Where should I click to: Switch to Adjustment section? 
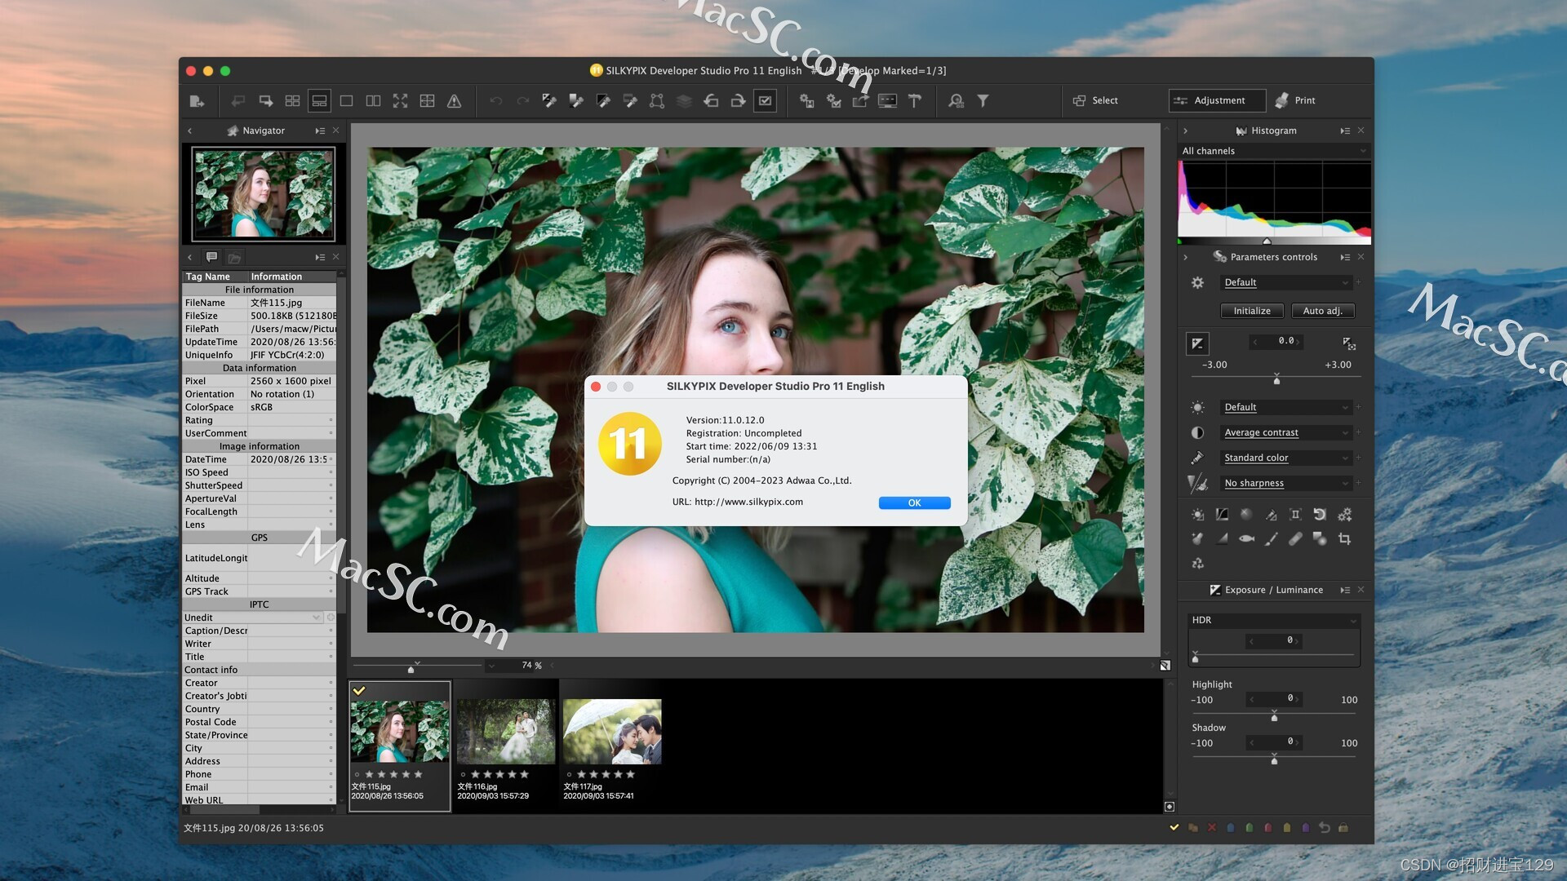(x=1217, y=100)
